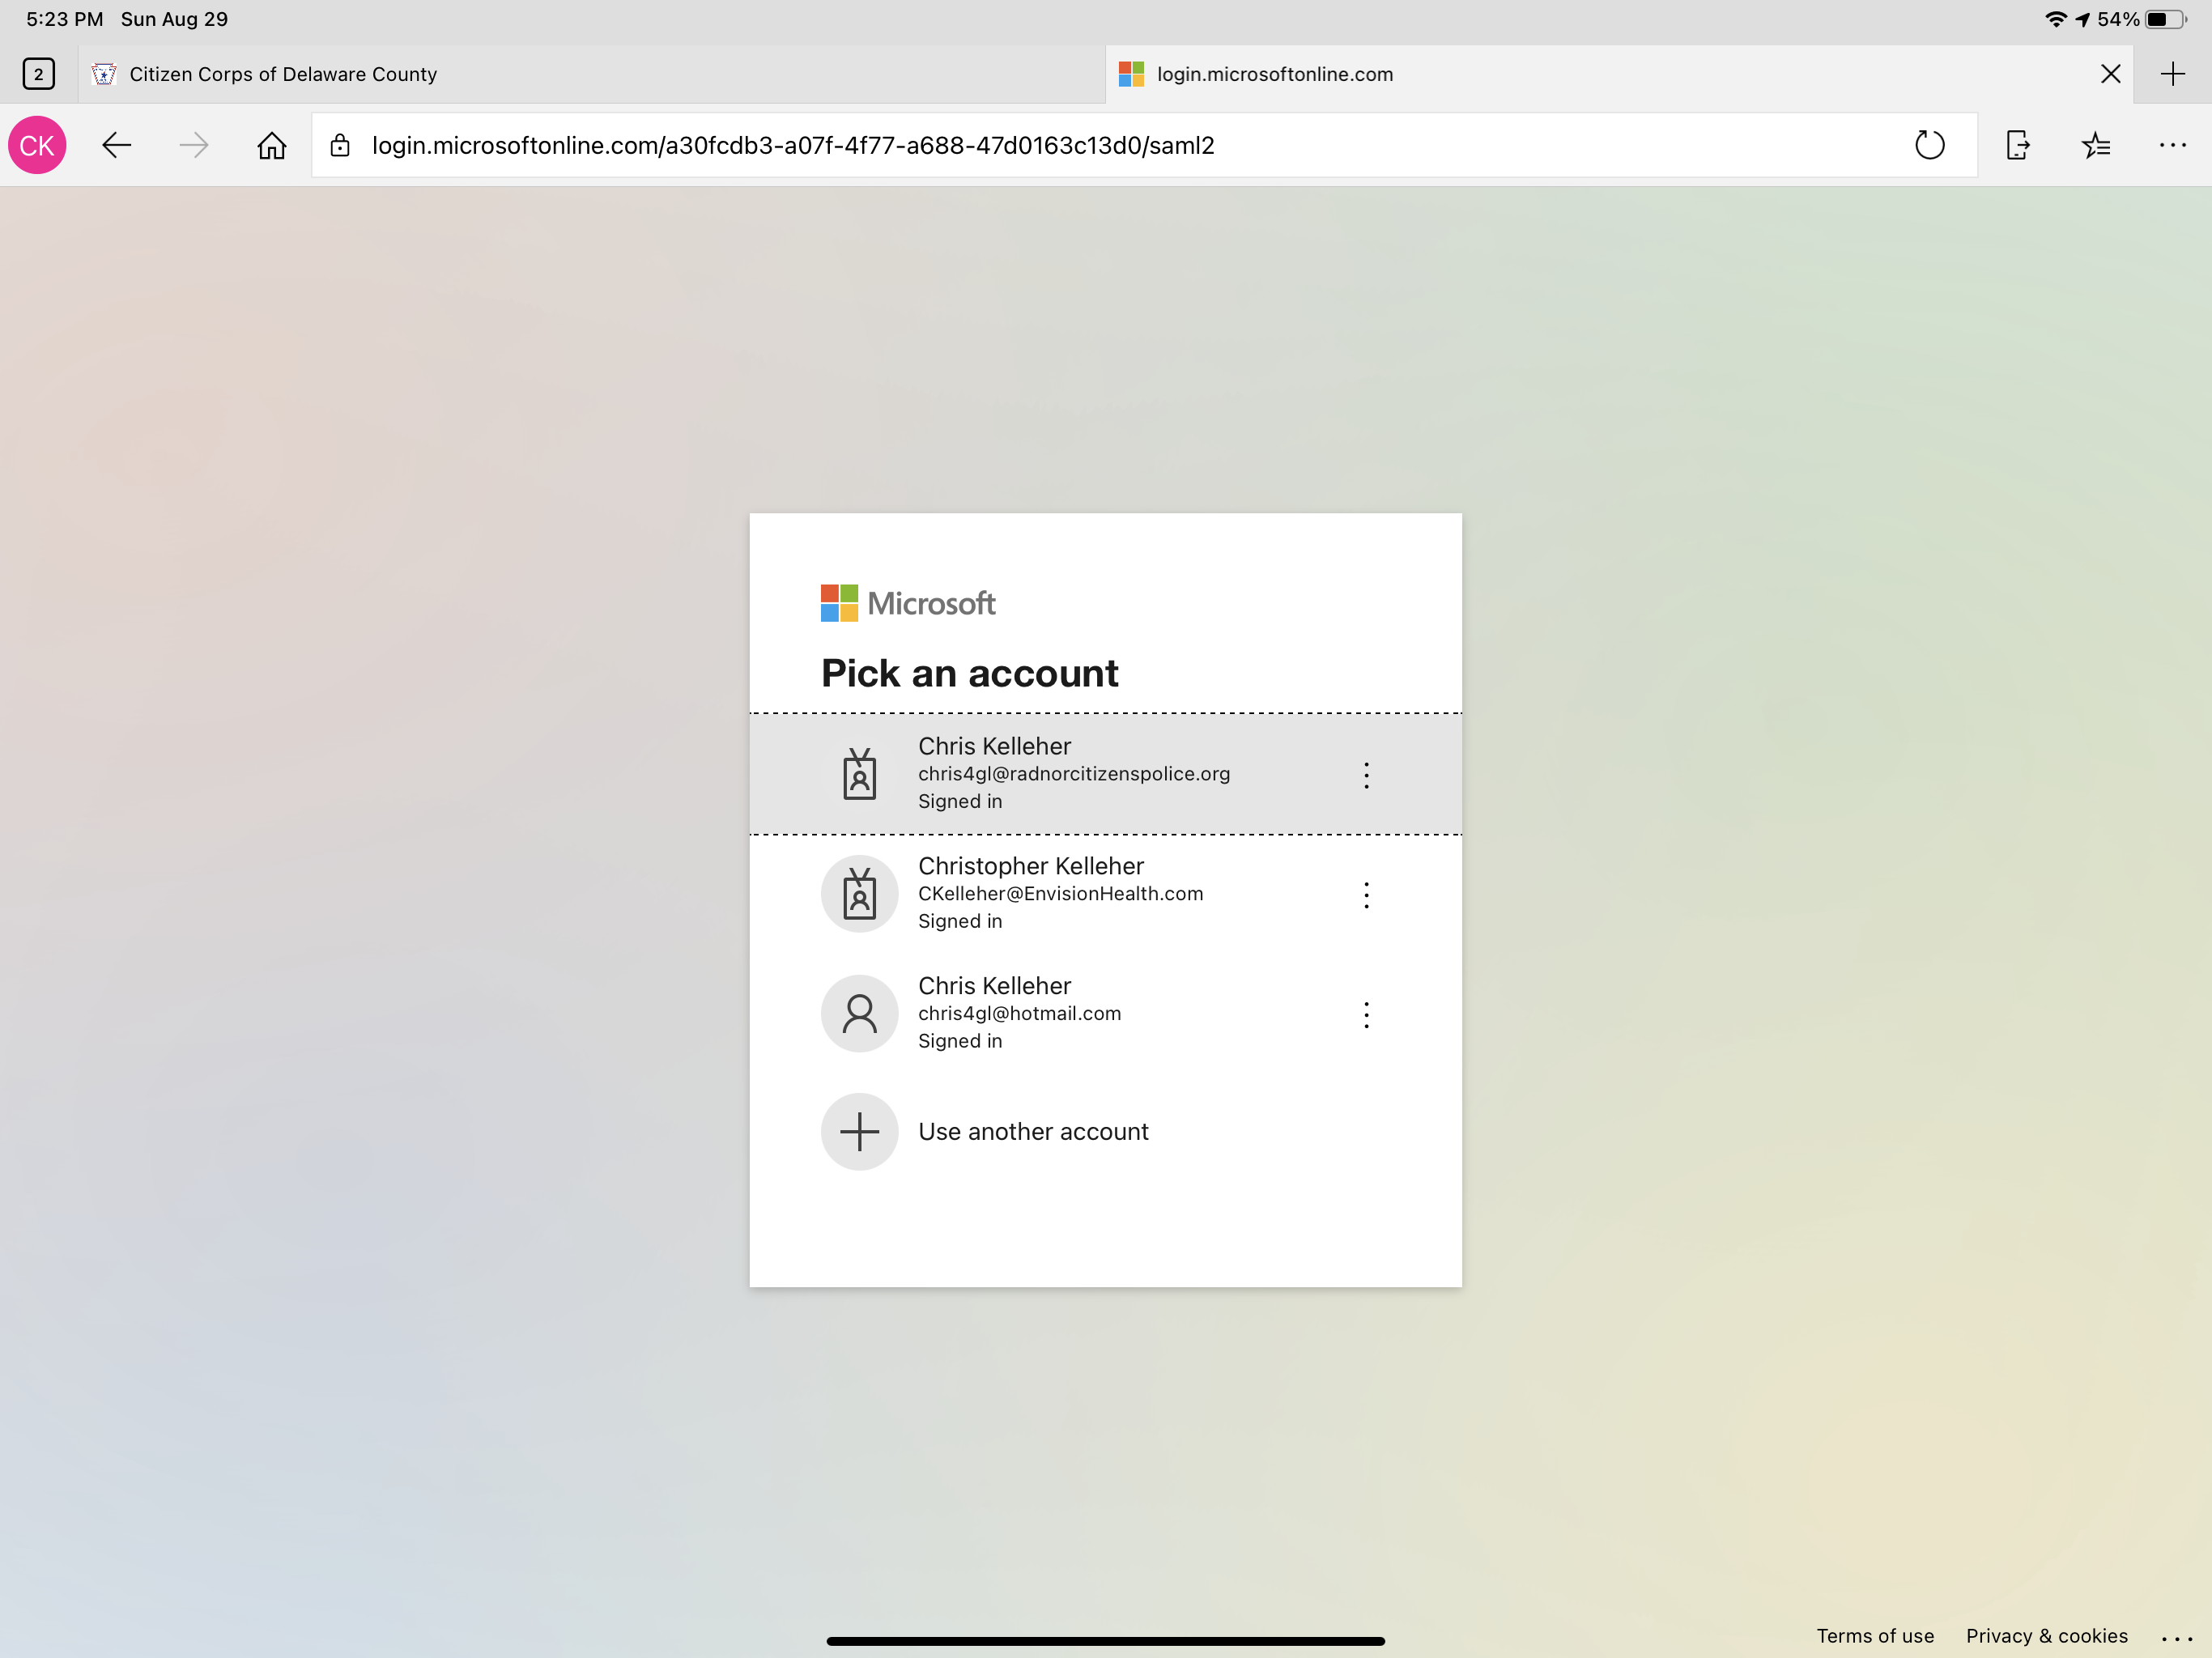Open the favorites star list icon
Image resolution: width=2212 pixels, height=1658 pixels.
pos(2096,146)
